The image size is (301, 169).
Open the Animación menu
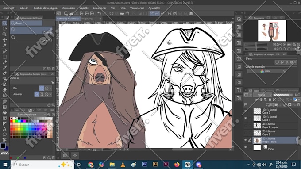pos(69,8)
